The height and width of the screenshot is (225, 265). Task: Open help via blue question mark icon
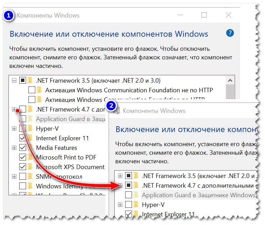pos(230,33)
